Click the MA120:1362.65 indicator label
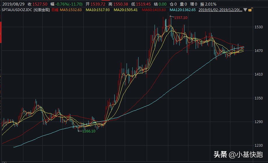The image size is (268, 163). click(x=183, y=10)
